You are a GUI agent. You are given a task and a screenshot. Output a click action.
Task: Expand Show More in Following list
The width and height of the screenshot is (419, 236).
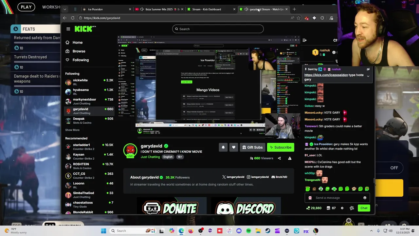click(x=72, y=130)
